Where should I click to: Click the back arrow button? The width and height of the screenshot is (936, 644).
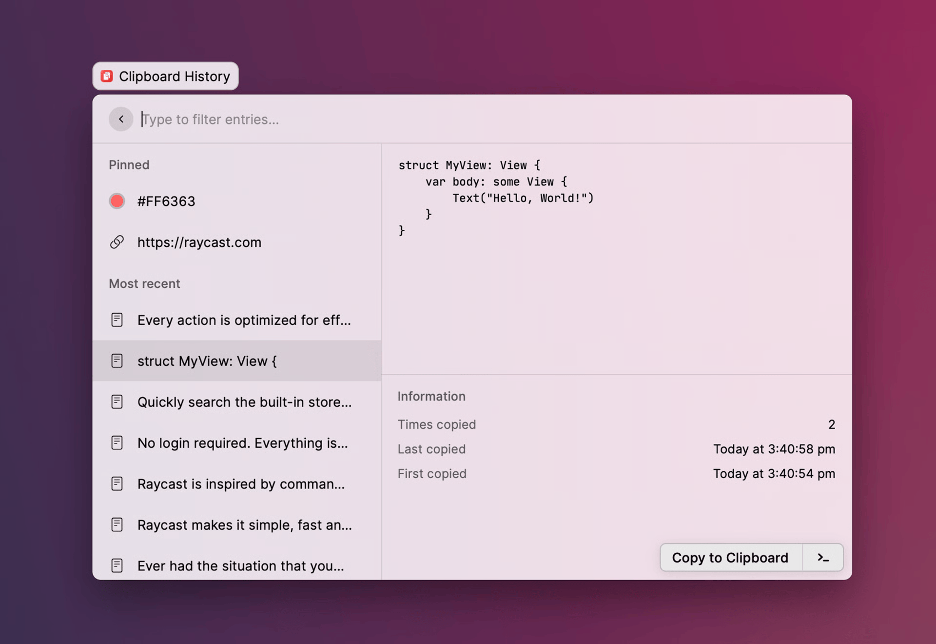coord(121,119)
